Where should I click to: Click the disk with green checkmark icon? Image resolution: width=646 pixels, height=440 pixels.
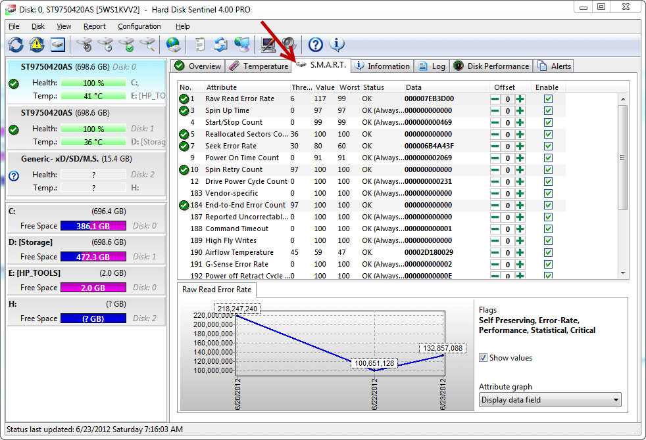(127, 45)
